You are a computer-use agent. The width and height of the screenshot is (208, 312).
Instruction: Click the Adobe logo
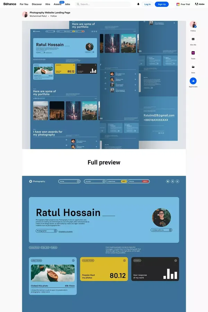pos(200,4)
